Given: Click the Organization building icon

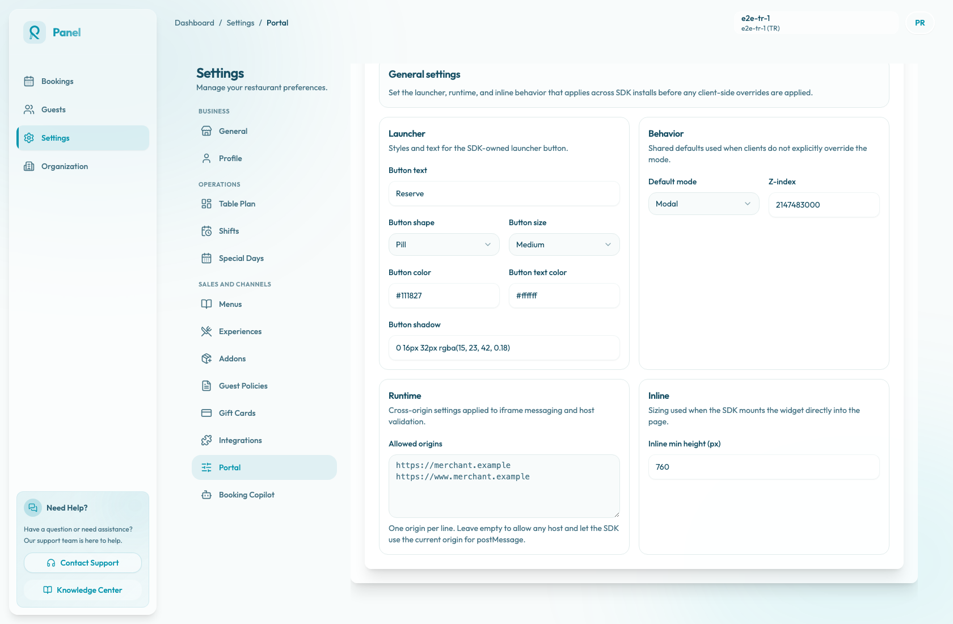Looking at the screenshot, I should (x=29, y=166).
